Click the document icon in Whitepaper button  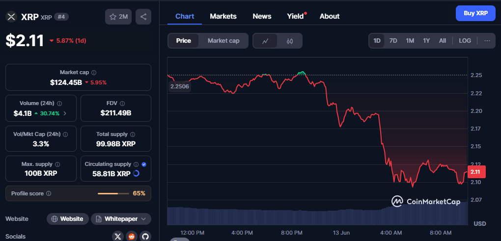coord(99,219)
